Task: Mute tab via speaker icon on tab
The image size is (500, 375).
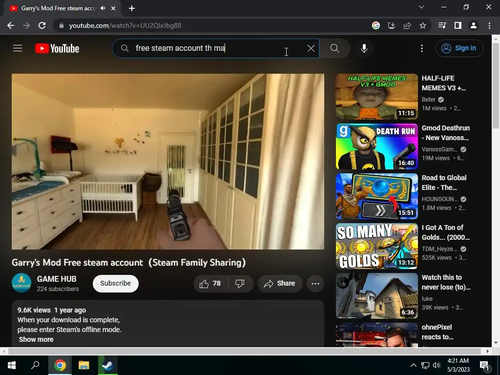Action: [x=103, y=8]
